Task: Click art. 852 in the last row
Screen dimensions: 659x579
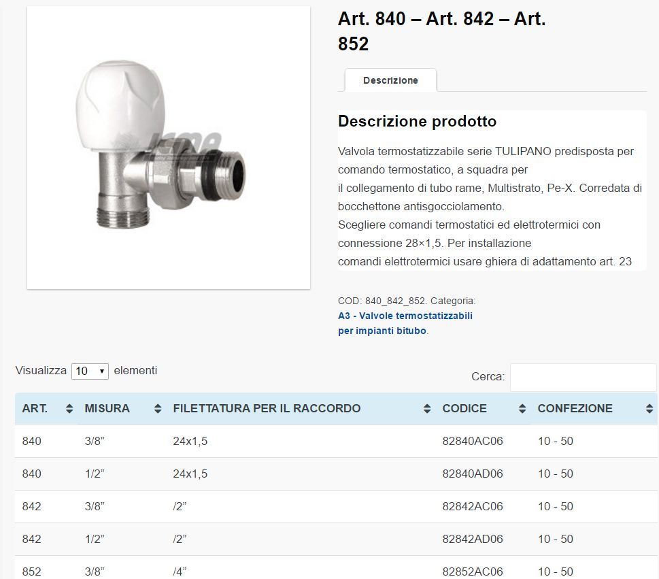Action: tap(31, 572)
